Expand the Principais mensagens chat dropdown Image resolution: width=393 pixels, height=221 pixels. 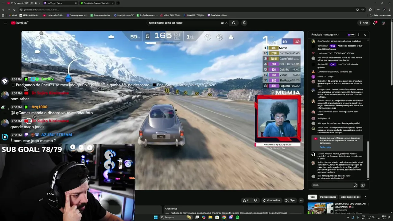325,35
